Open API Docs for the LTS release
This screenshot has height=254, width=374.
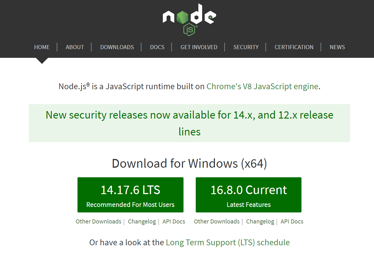click(174, 221)
